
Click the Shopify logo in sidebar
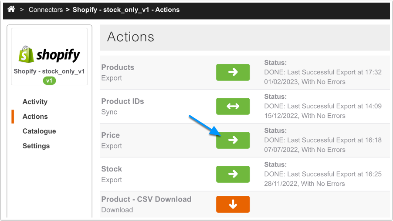click(x=49, y=55)
